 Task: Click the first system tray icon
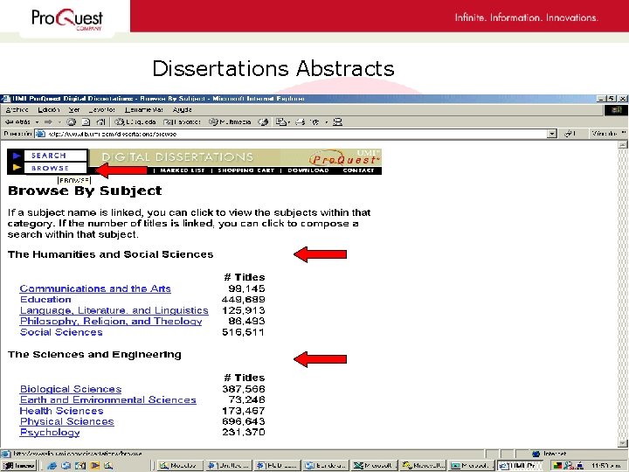[x=557, y=466]
